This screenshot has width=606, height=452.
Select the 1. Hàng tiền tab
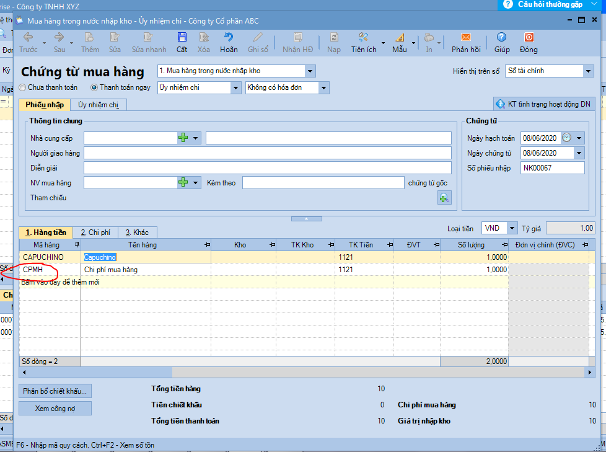click(46, 233)
